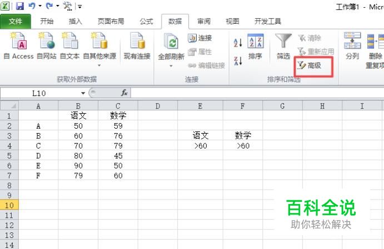
Task: Switch to the 插入 tab
Action: point(75,22)
